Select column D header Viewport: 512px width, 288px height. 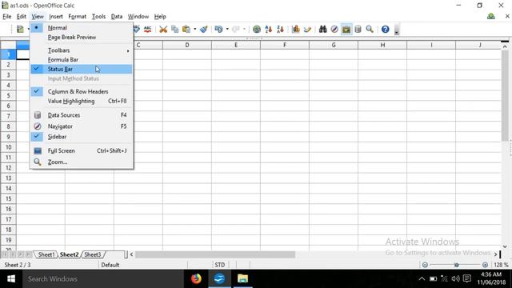click(187, 45)
